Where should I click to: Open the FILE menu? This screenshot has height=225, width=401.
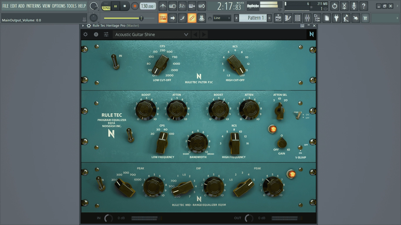6,6
